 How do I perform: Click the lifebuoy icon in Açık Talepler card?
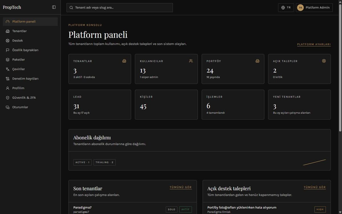coord(324,61)
